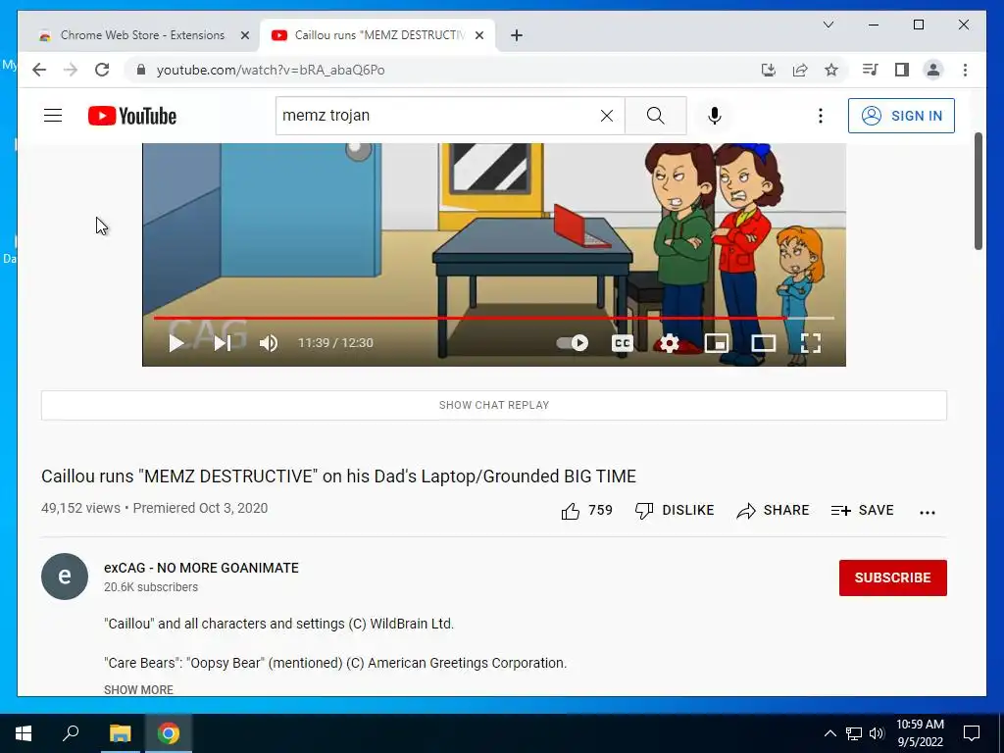Viewport: 1004px width, 753px height.
Task: Open Windows notification center
Action: pyautogui.click(x=972, y=733)
